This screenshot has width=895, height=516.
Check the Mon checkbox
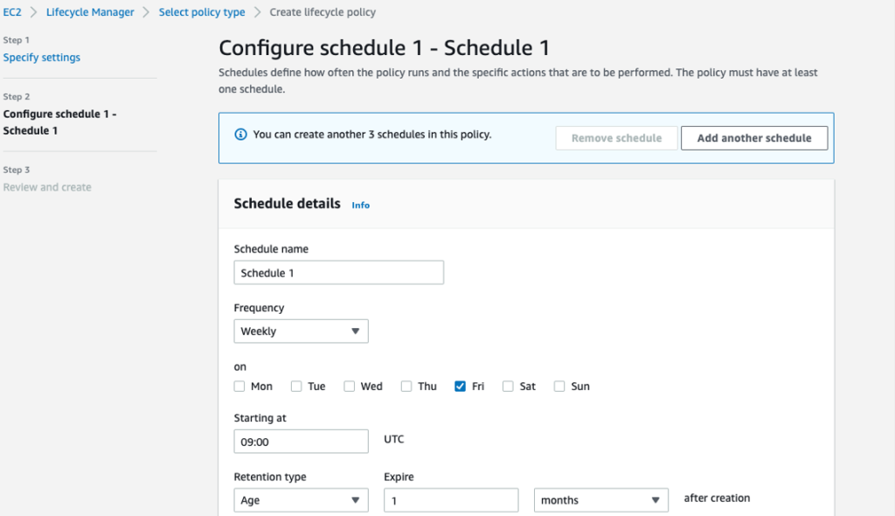239,386
